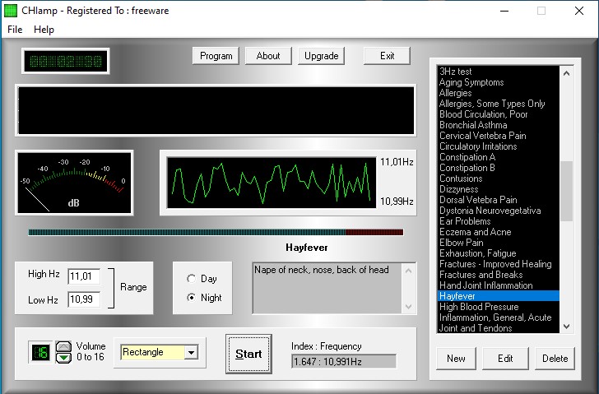599x394 pixels.
Task: Click the dB VU meter
Action: pos(74,183)
